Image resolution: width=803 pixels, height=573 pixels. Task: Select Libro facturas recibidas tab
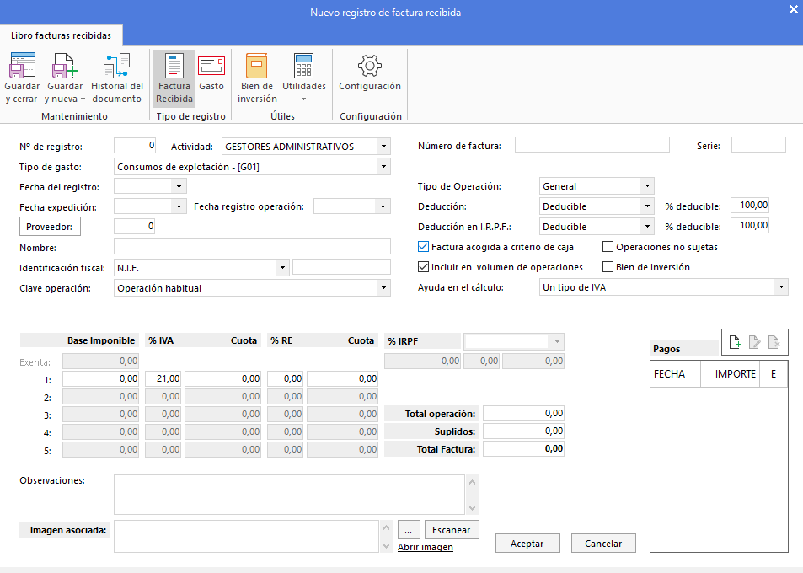(61, 35)
